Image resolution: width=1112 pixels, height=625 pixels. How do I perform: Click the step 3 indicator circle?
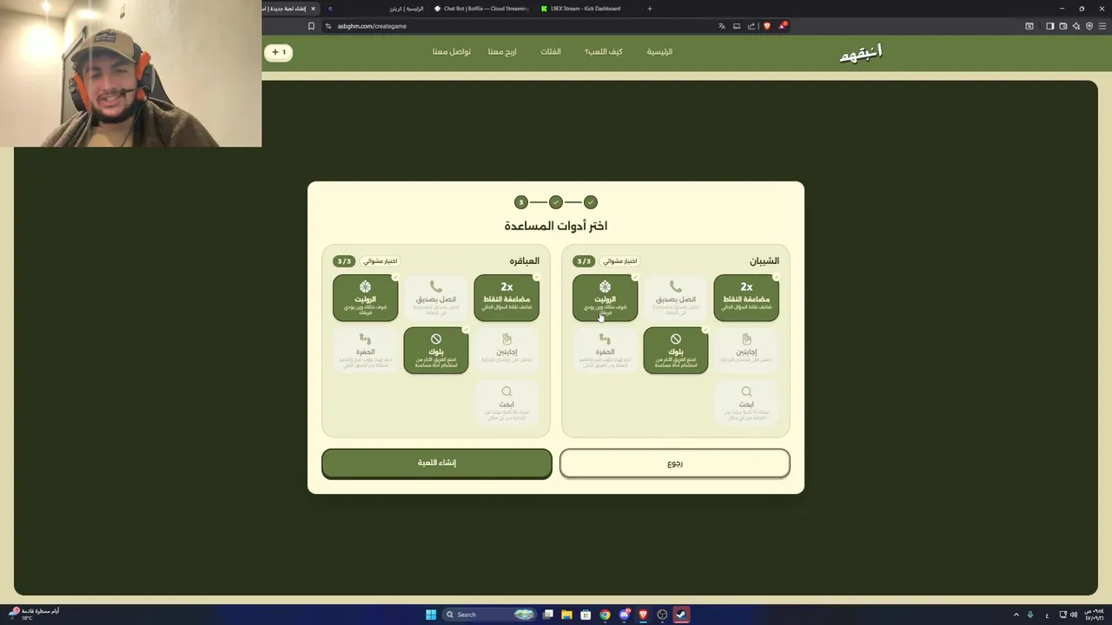coord(521,202)
